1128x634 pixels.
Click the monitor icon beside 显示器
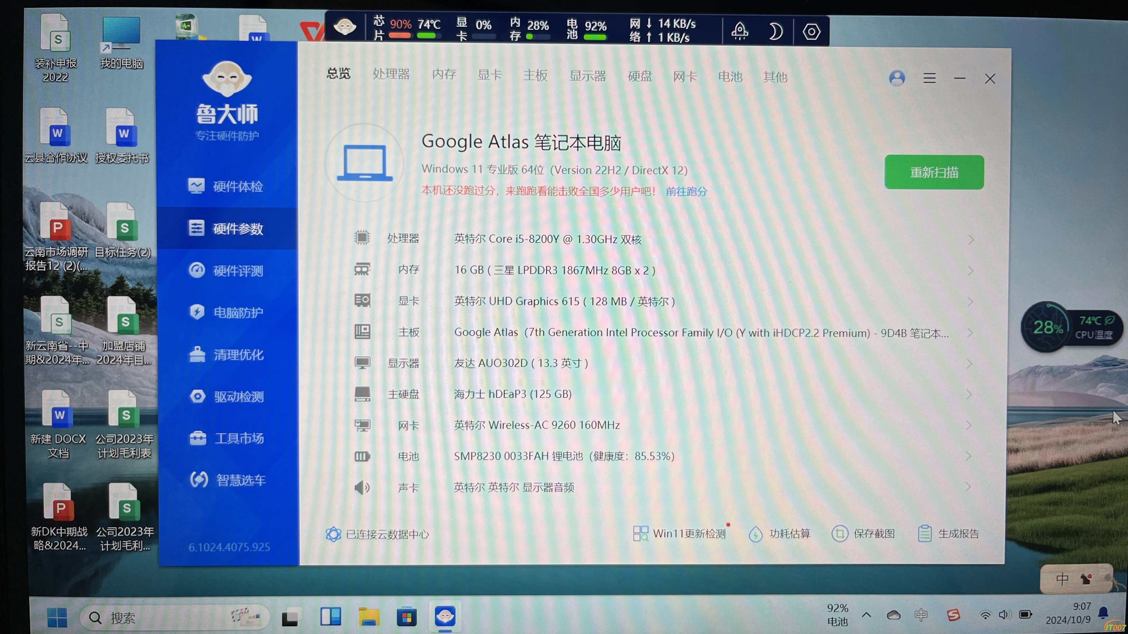point(362,363)
